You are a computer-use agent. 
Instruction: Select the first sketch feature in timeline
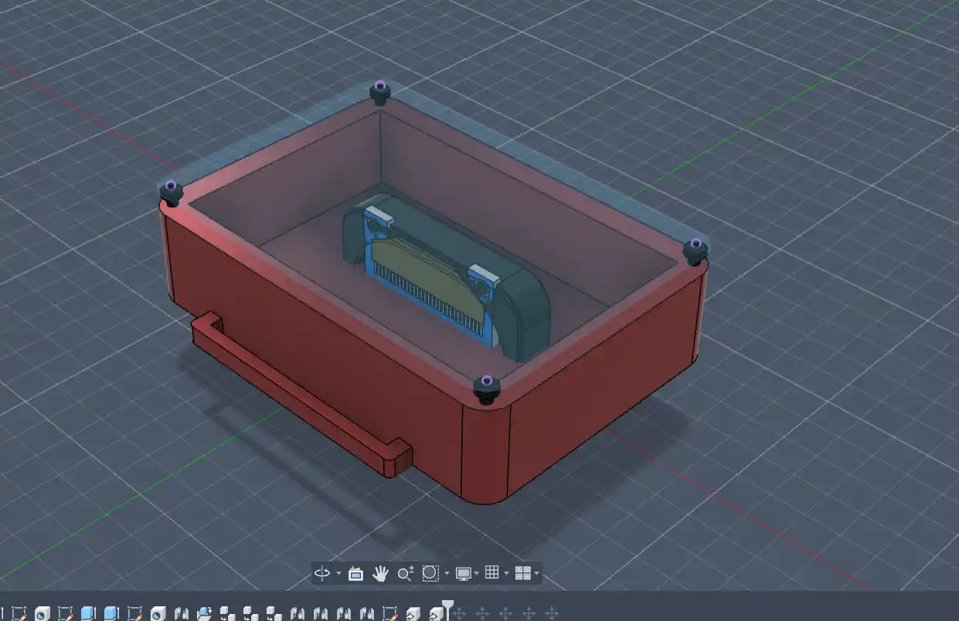tap(19, 613)
